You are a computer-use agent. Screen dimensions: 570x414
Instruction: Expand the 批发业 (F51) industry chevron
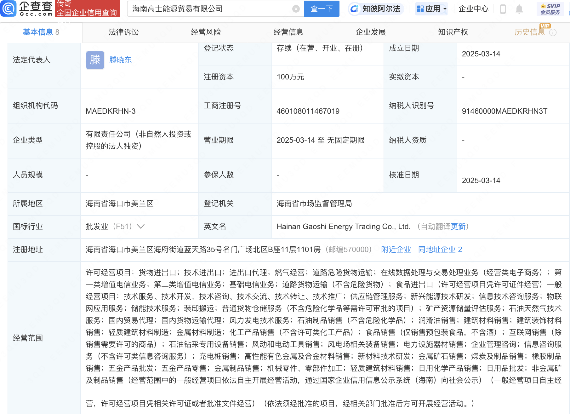pyautogui.click(x=141, y=227)
